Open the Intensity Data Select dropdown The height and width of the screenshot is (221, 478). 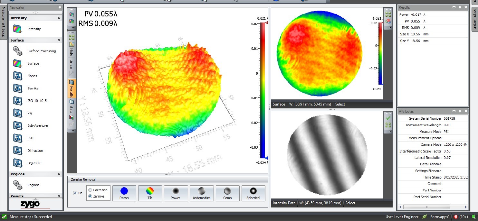coord(350,203)
